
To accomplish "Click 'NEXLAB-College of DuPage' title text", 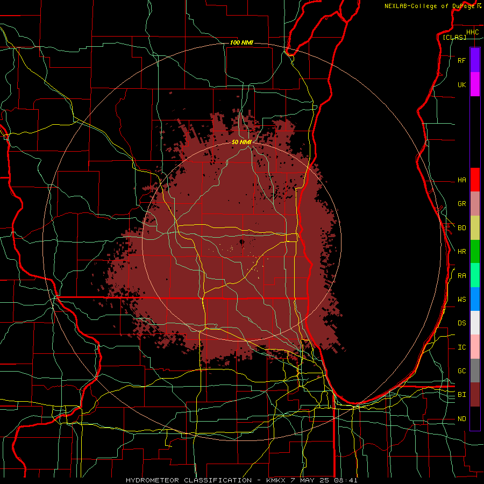I will click(x=429, y=6).
